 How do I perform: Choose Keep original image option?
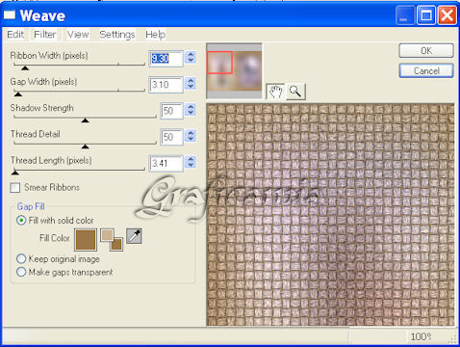tap(21, 258)
